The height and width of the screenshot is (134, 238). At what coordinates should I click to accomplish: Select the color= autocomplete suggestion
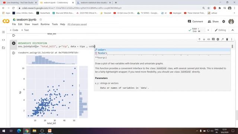[162, 50]
